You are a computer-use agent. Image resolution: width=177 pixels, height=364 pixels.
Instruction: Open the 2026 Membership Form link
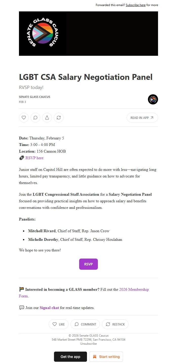pos(134,289)
